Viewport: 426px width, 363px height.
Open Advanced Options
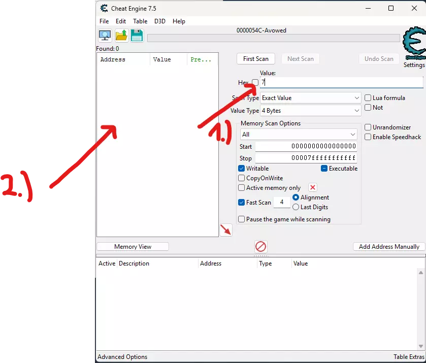tap(122, 357)
